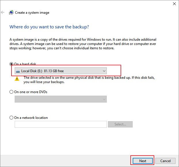Click the DVD dropdown's chevron arrow
179x167 pixels.
(x=104, y=99)
